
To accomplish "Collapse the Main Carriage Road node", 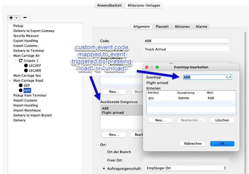I will 10,81.
